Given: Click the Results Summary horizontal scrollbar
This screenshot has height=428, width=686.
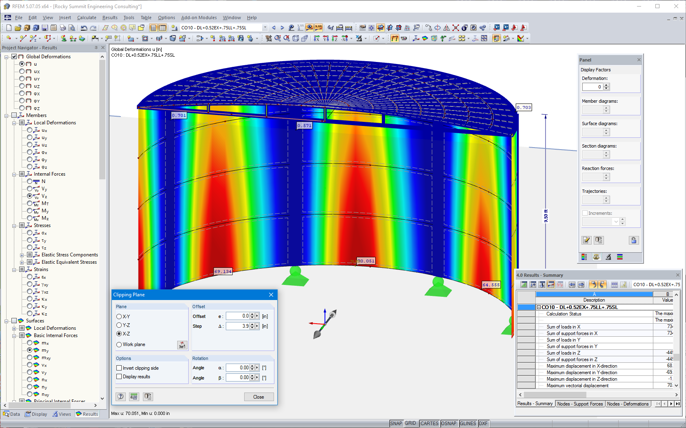Looking at the screenshot, I should coord(598,395).
